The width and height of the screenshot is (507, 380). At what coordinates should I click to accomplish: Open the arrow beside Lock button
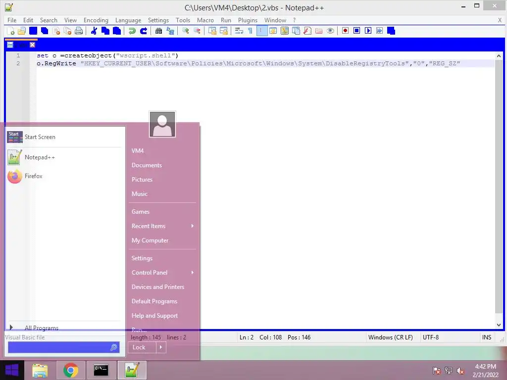[x=161, y=347]
